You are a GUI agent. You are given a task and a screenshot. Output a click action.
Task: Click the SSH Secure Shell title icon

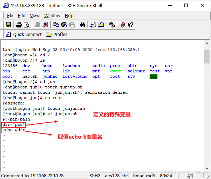6,5
